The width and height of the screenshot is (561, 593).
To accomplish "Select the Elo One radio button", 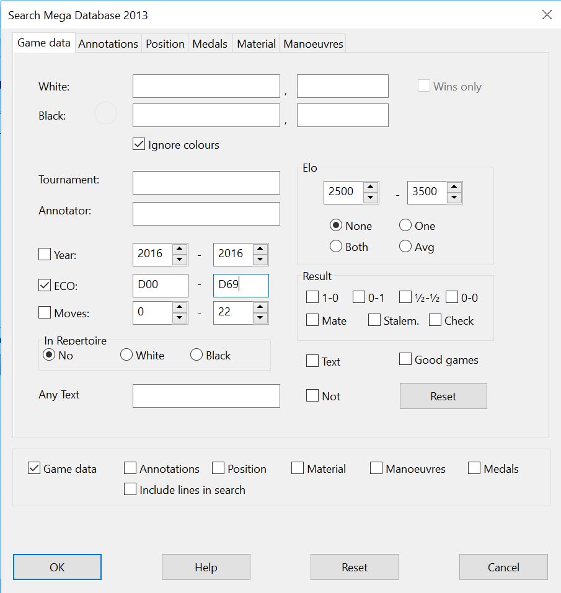I will pos(405,226).
